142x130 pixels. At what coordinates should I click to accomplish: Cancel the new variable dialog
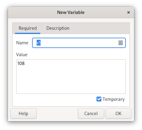(91, 114)
